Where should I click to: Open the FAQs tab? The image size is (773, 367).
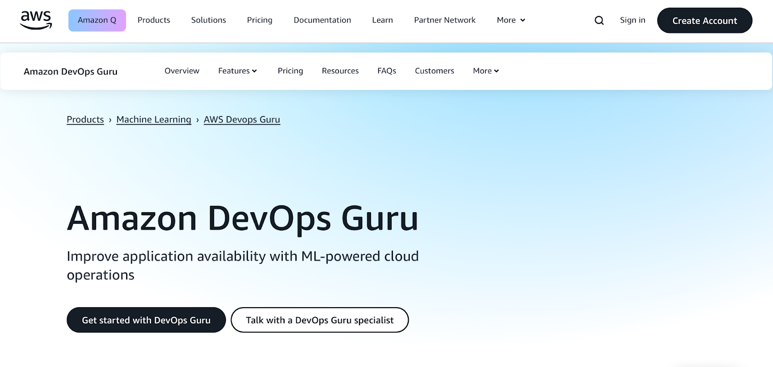point(386,71)
